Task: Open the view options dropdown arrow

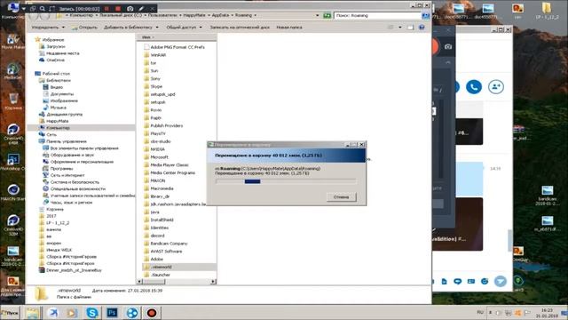Action: pos(400,28)
